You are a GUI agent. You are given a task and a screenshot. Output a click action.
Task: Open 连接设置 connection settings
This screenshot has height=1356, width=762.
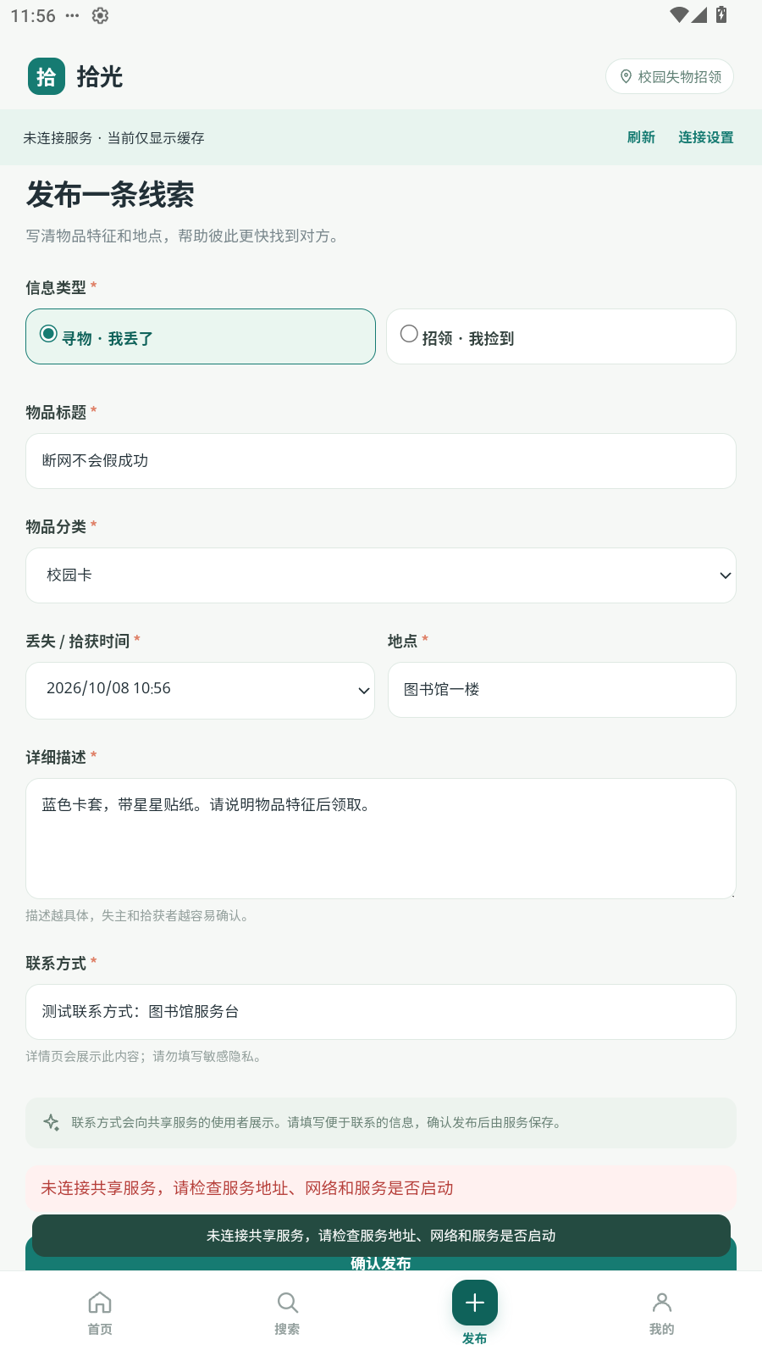point(706,137)
